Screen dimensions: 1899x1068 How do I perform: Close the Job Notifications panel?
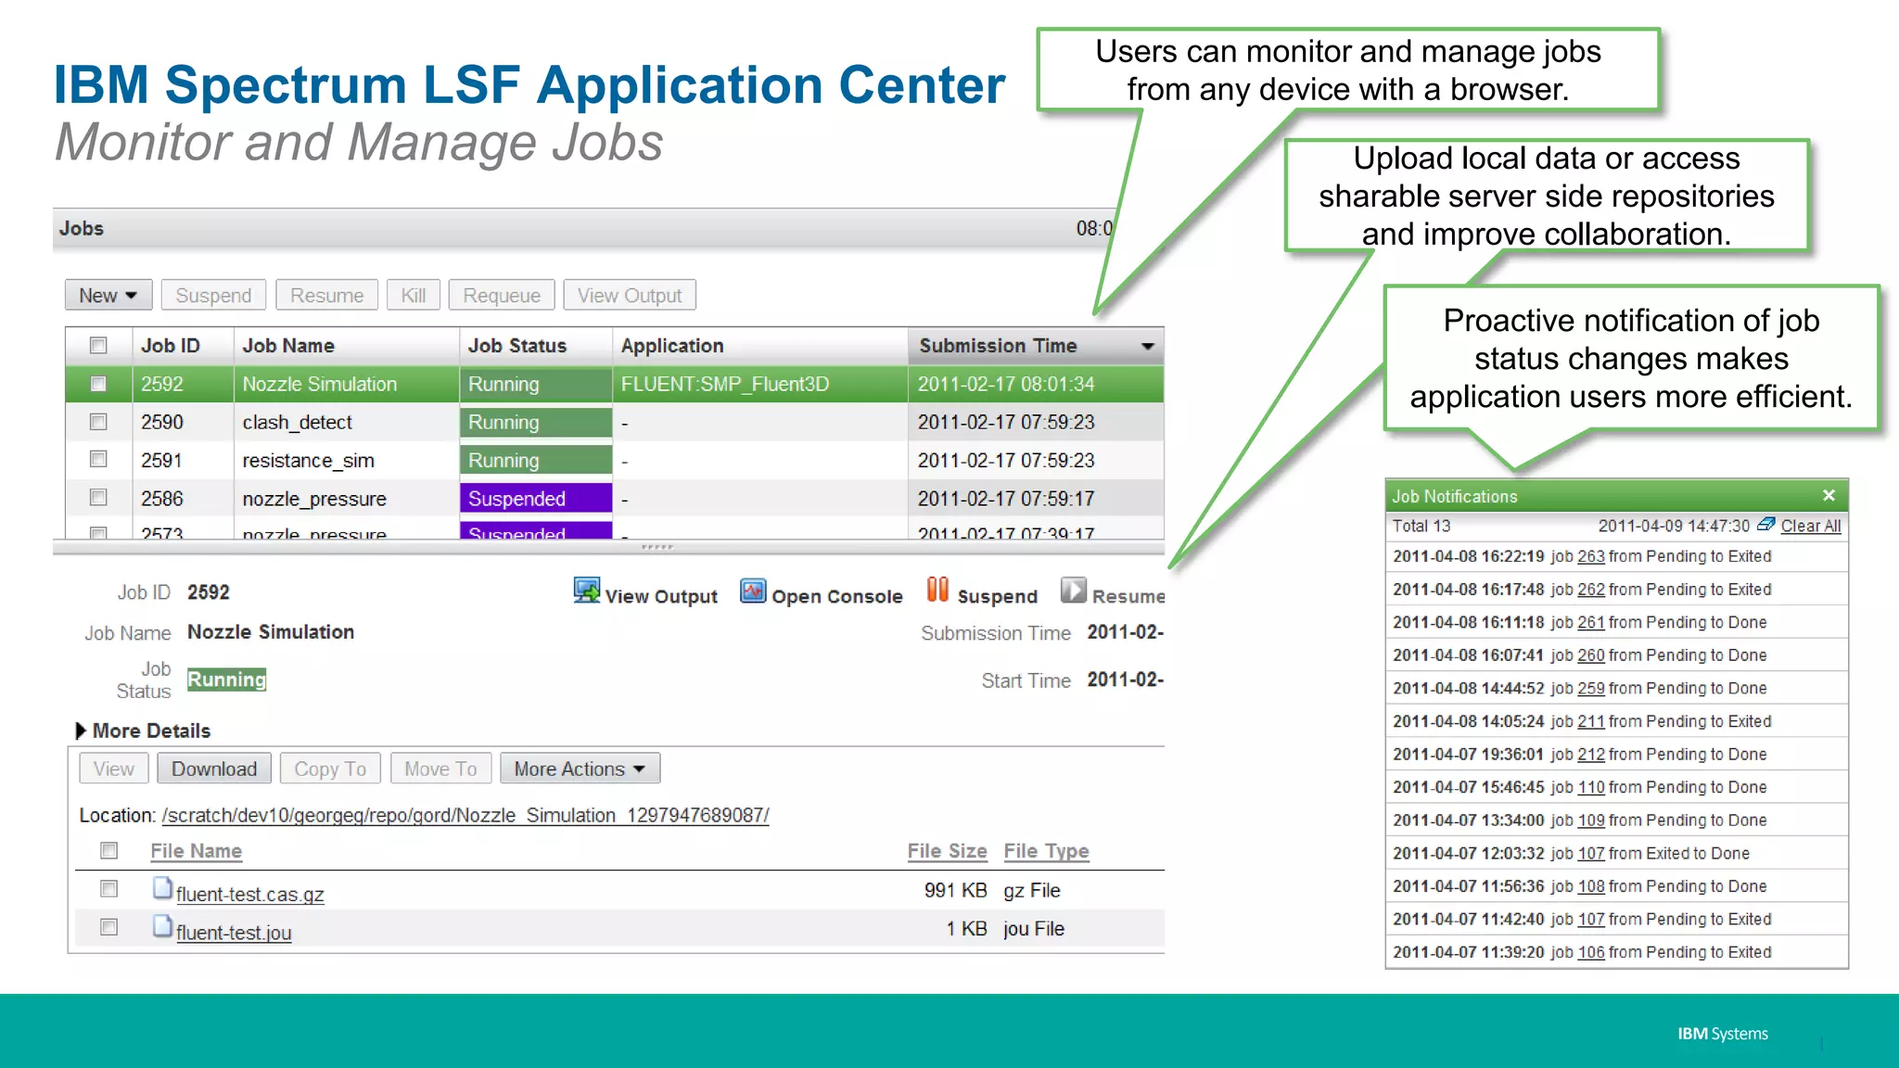pos(1829,495)
